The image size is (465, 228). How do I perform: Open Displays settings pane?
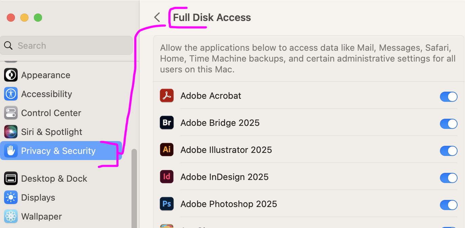38,198
